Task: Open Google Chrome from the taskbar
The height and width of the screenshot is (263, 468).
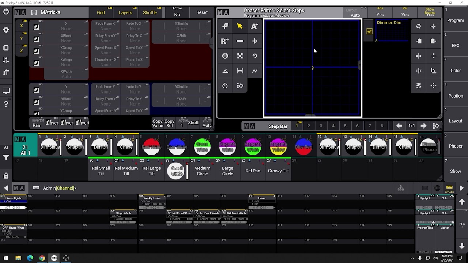Action: [42, 258]
